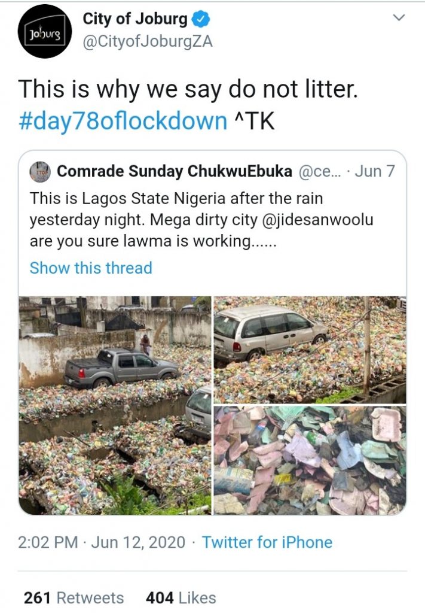Click Comrade Sunday's small avatar
This screenshot has width=425, height=613.
[41, 171]
